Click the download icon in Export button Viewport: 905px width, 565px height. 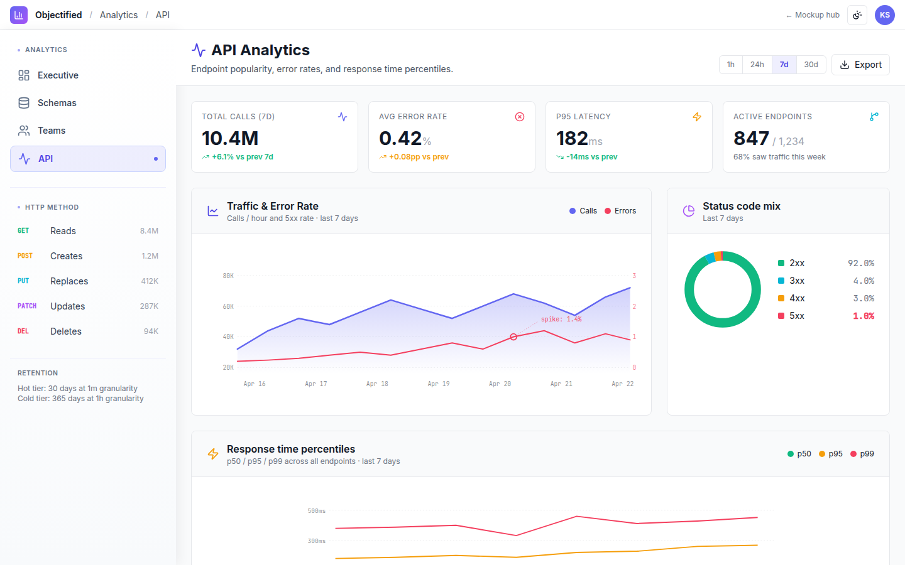tap(845, 65)
